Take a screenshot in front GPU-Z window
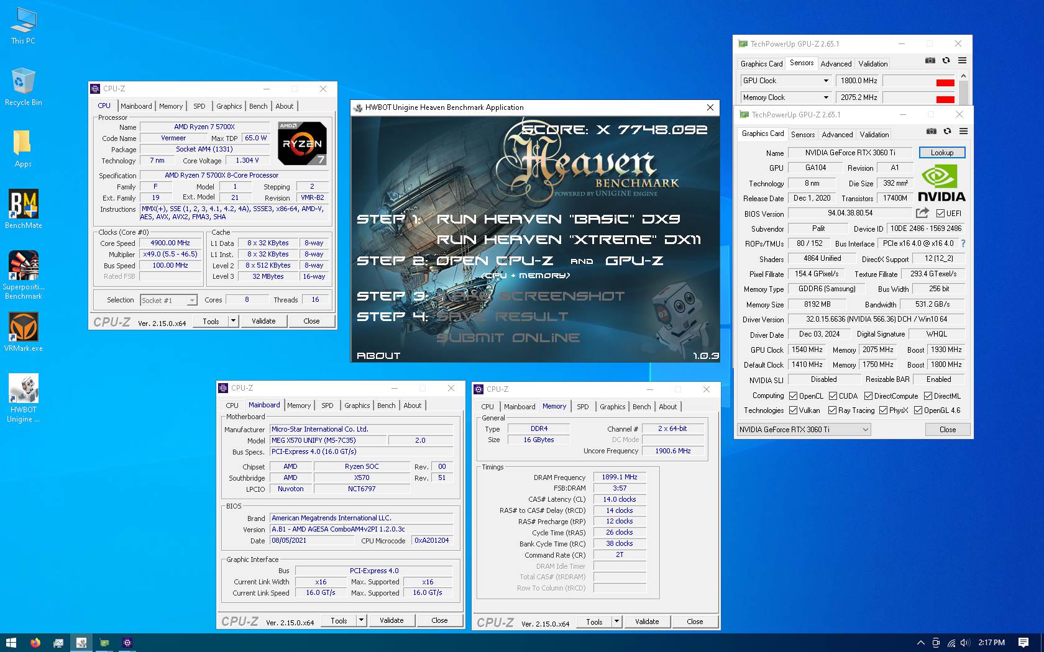Viewport: 1044px width, 652px height. pyautogui.click(x=931, y=131)
